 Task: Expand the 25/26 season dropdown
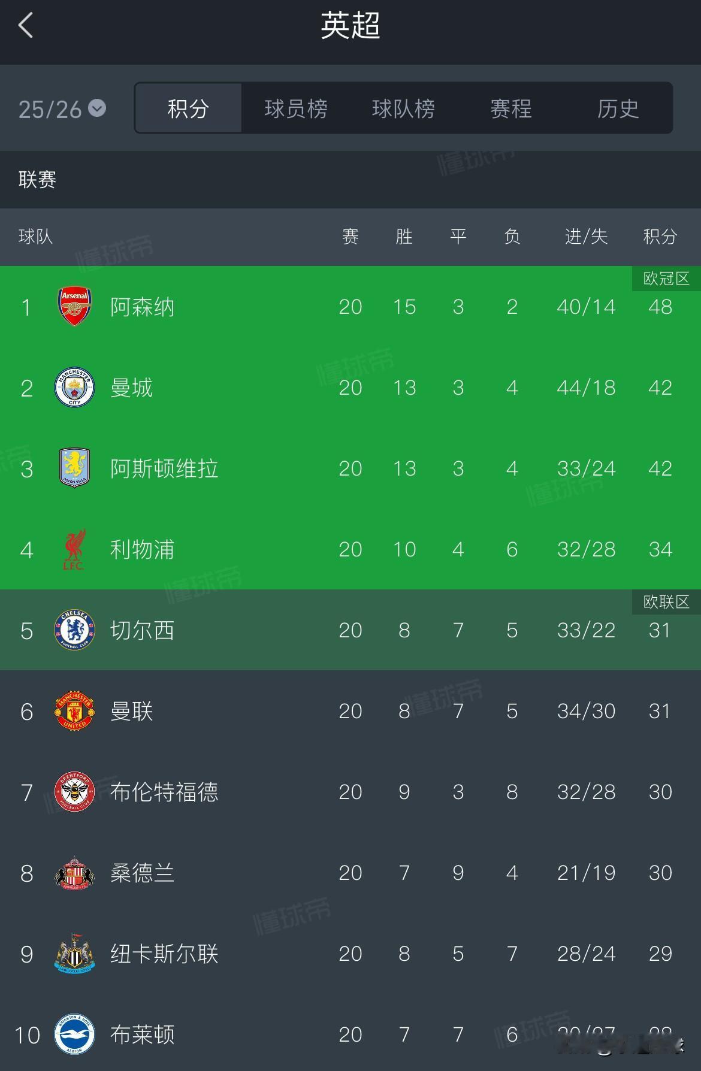click(62, 109)
